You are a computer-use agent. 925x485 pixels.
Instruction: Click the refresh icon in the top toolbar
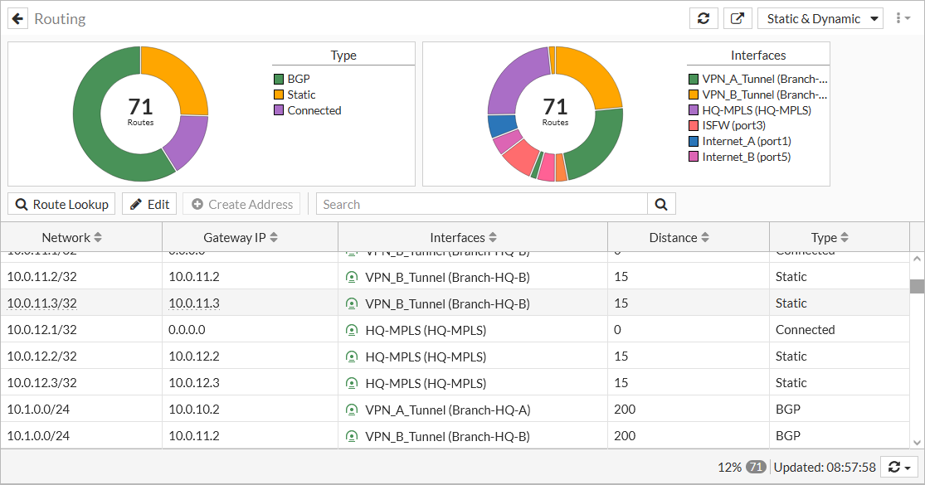[703, 17]
